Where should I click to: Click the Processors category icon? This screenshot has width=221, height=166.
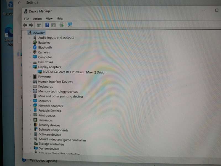35,120
